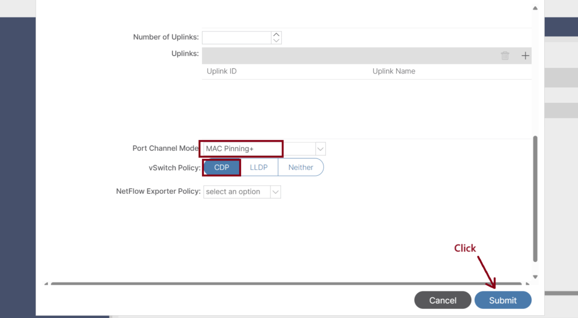This screenshot has width=578, height=318.
Task: Select LLDP vSwitch policy
Action: [259, 168]
